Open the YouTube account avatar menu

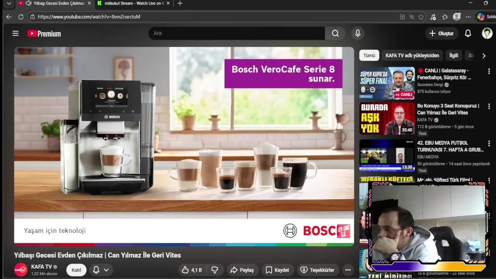coord(487,33)
